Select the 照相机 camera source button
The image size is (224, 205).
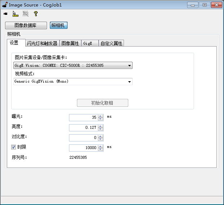click(59, 25)
